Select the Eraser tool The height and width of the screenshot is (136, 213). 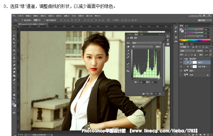pyautogui.click(x=14, y=65)
